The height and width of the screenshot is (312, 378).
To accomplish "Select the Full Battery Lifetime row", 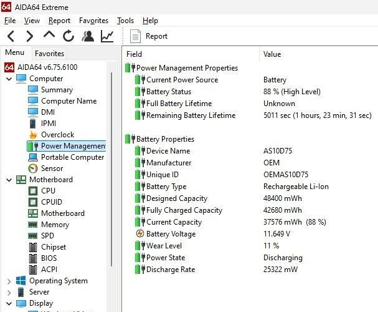I will [x=251, y=104].
